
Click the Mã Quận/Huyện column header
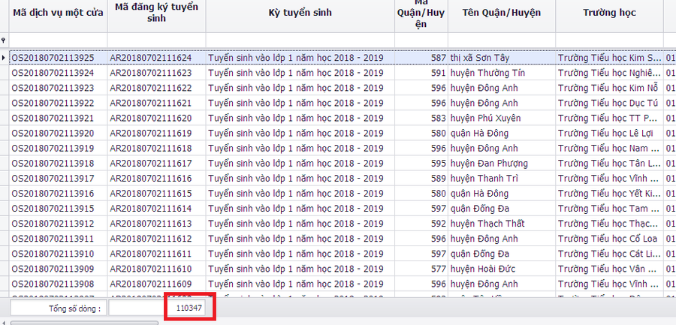click(421, 14)
